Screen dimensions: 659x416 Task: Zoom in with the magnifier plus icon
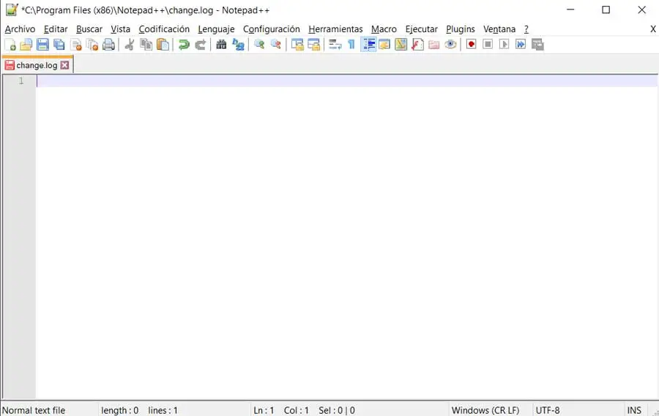click(259, 45)
